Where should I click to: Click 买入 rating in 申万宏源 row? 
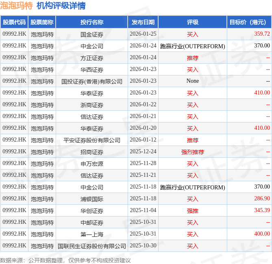pyautogui.click(x=193, y=164)
